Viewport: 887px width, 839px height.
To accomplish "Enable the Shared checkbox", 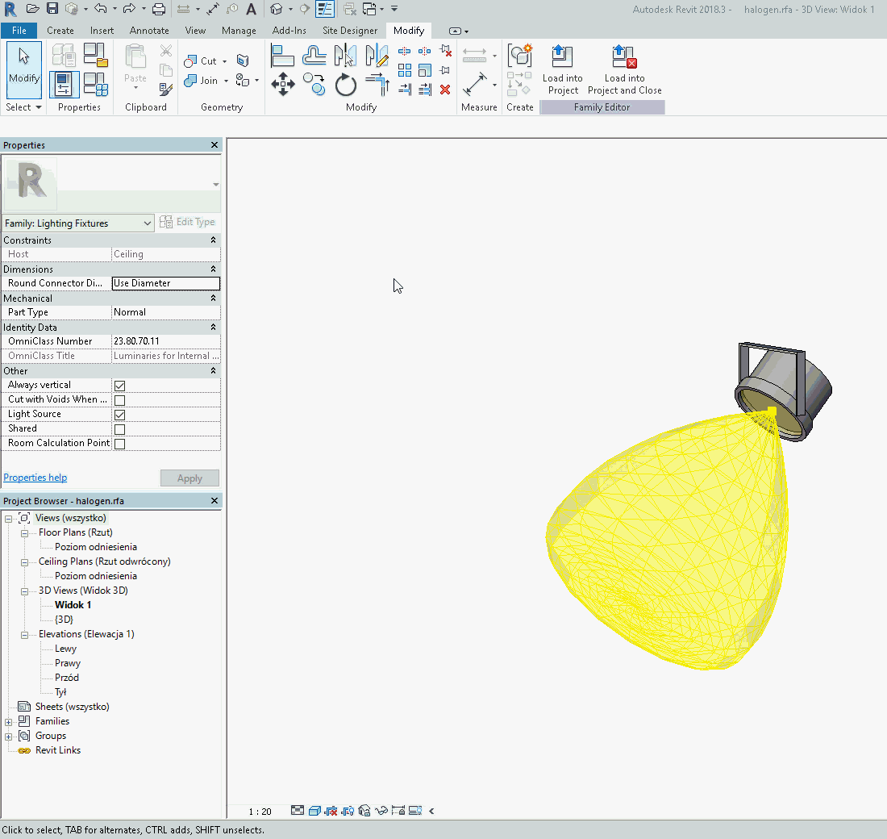I will coord(119,429).
